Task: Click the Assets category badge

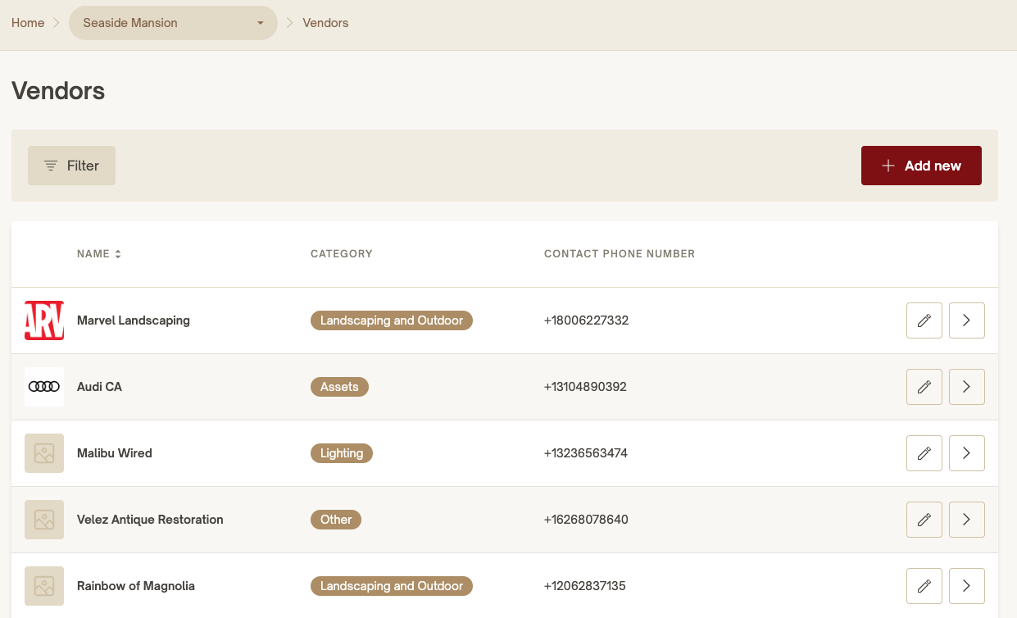Action: [x=339, y=387]
